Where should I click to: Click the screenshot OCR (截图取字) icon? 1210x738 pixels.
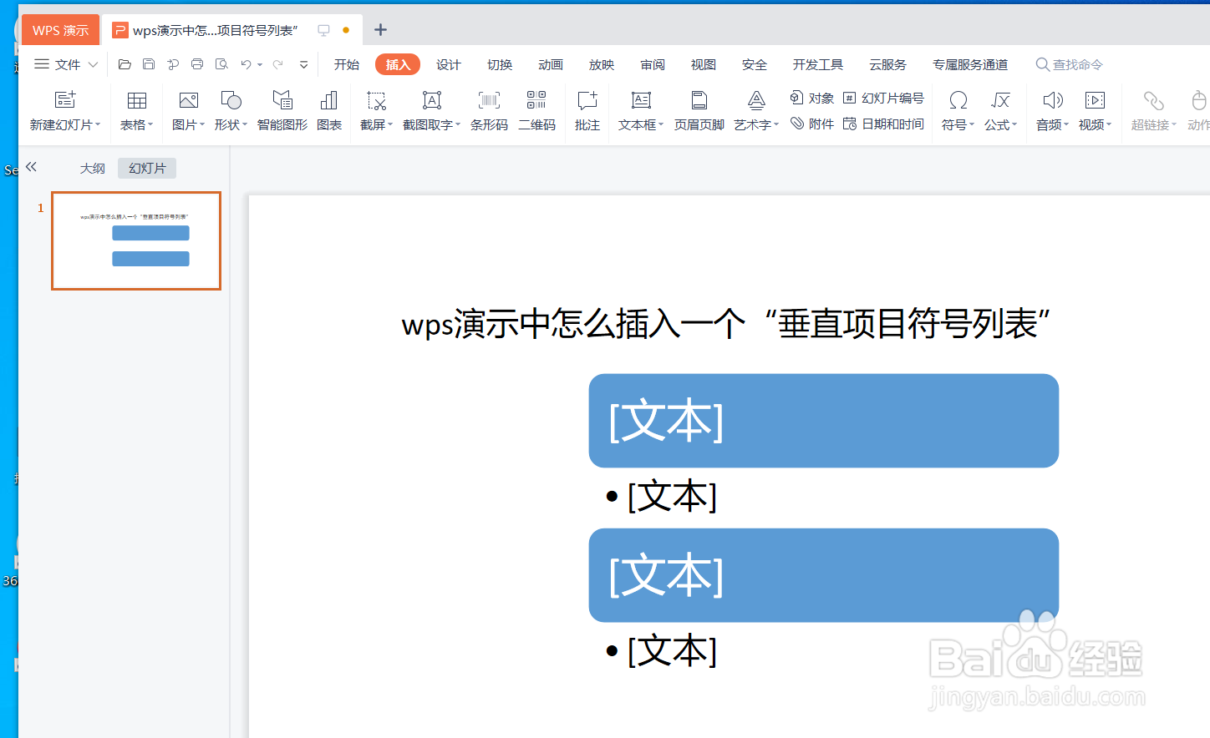pos(432,100)
